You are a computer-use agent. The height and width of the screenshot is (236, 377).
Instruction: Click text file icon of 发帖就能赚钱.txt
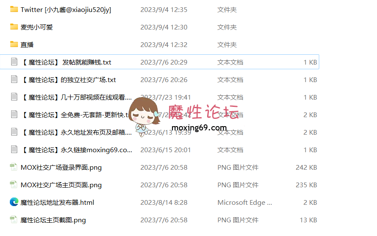click(x=14, y=62)
